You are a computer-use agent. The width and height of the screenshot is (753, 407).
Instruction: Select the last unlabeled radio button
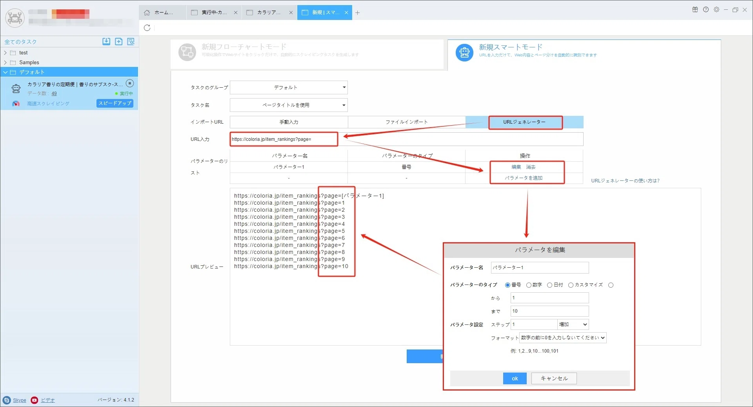pyautogui.click(x=611, y=285)
